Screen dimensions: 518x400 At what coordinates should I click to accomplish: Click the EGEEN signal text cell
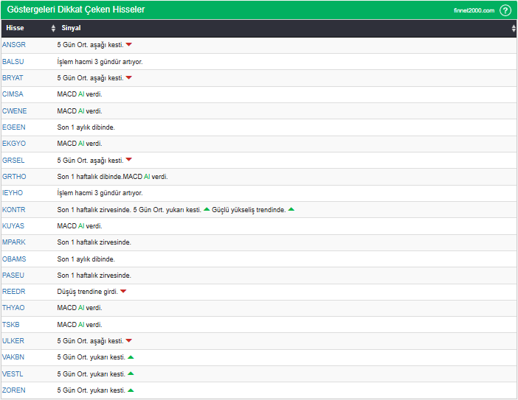86,127
